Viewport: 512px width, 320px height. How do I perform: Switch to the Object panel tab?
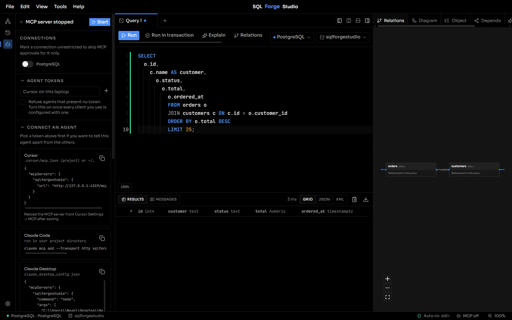tap(455, 21)
